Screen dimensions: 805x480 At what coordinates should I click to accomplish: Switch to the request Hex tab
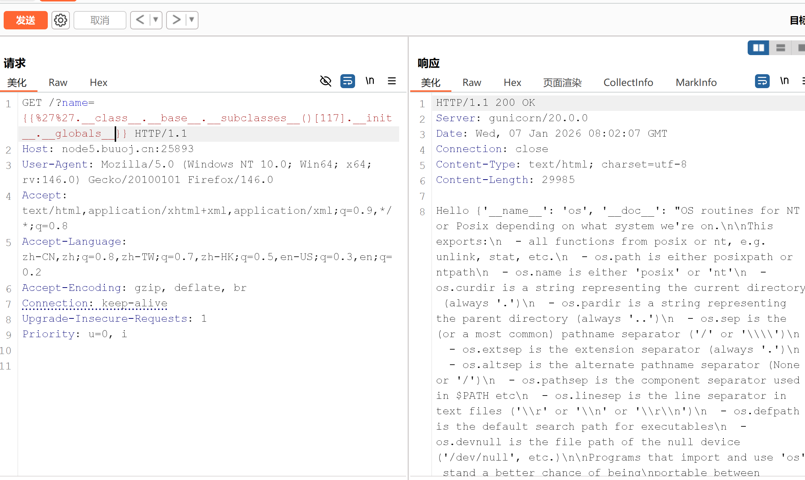click(x=99, y=83)
